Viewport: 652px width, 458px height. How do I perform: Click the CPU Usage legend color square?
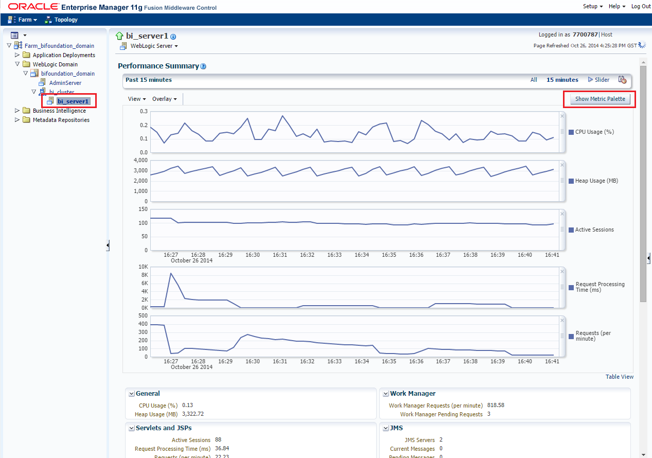571,132
